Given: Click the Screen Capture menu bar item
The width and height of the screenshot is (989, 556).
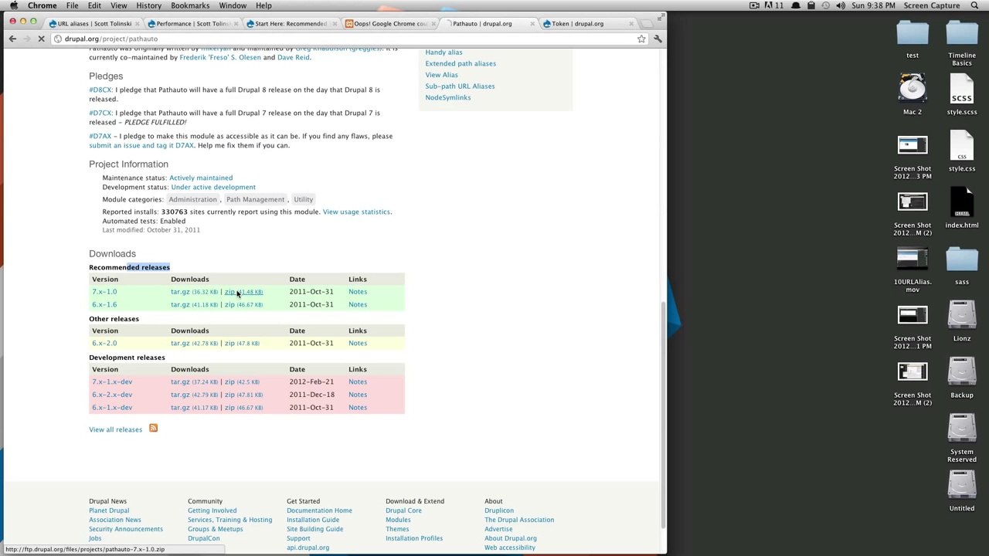Looking at the screenshot, I should click(x=932, y=5).
